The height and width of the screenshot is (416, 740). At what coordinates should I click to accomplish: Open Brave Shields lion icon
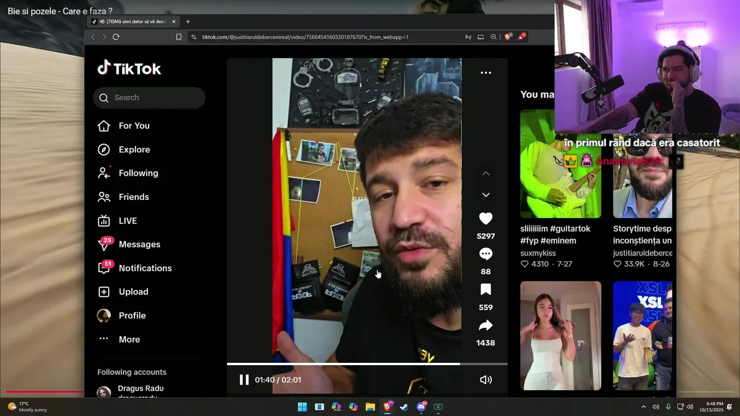(508, 36)
